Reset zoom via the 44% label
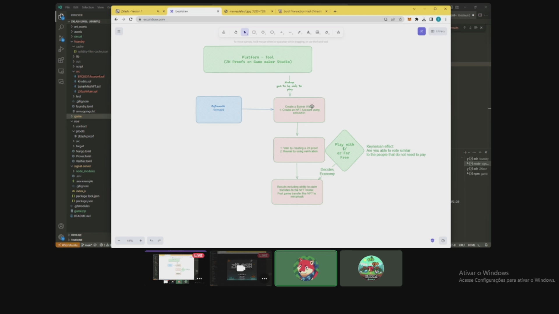Image resolution: width=559 pixels, height=314 pixels. 130,240
